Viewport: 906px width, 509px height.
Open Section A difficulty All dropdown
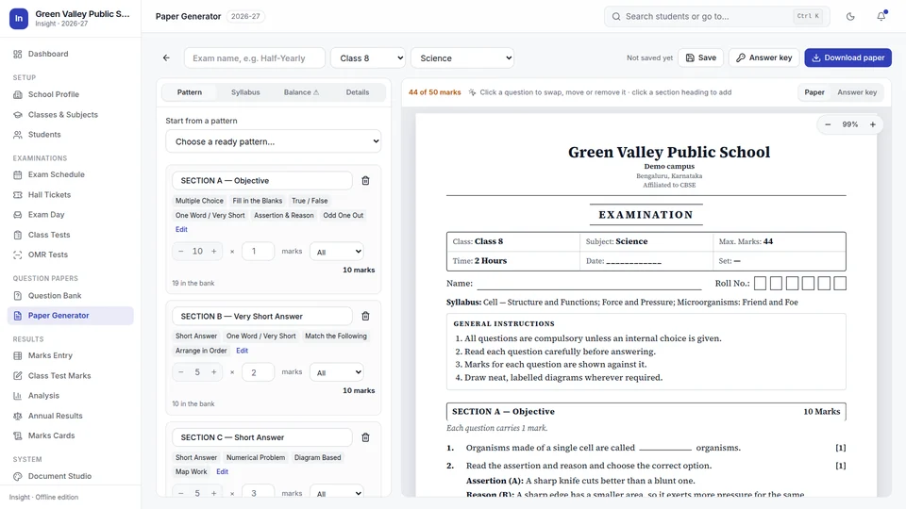(x=337, y=252)
